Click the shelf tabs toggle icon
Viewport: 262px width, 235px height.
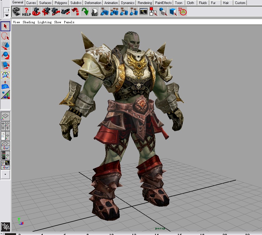[x=7, y=10]
